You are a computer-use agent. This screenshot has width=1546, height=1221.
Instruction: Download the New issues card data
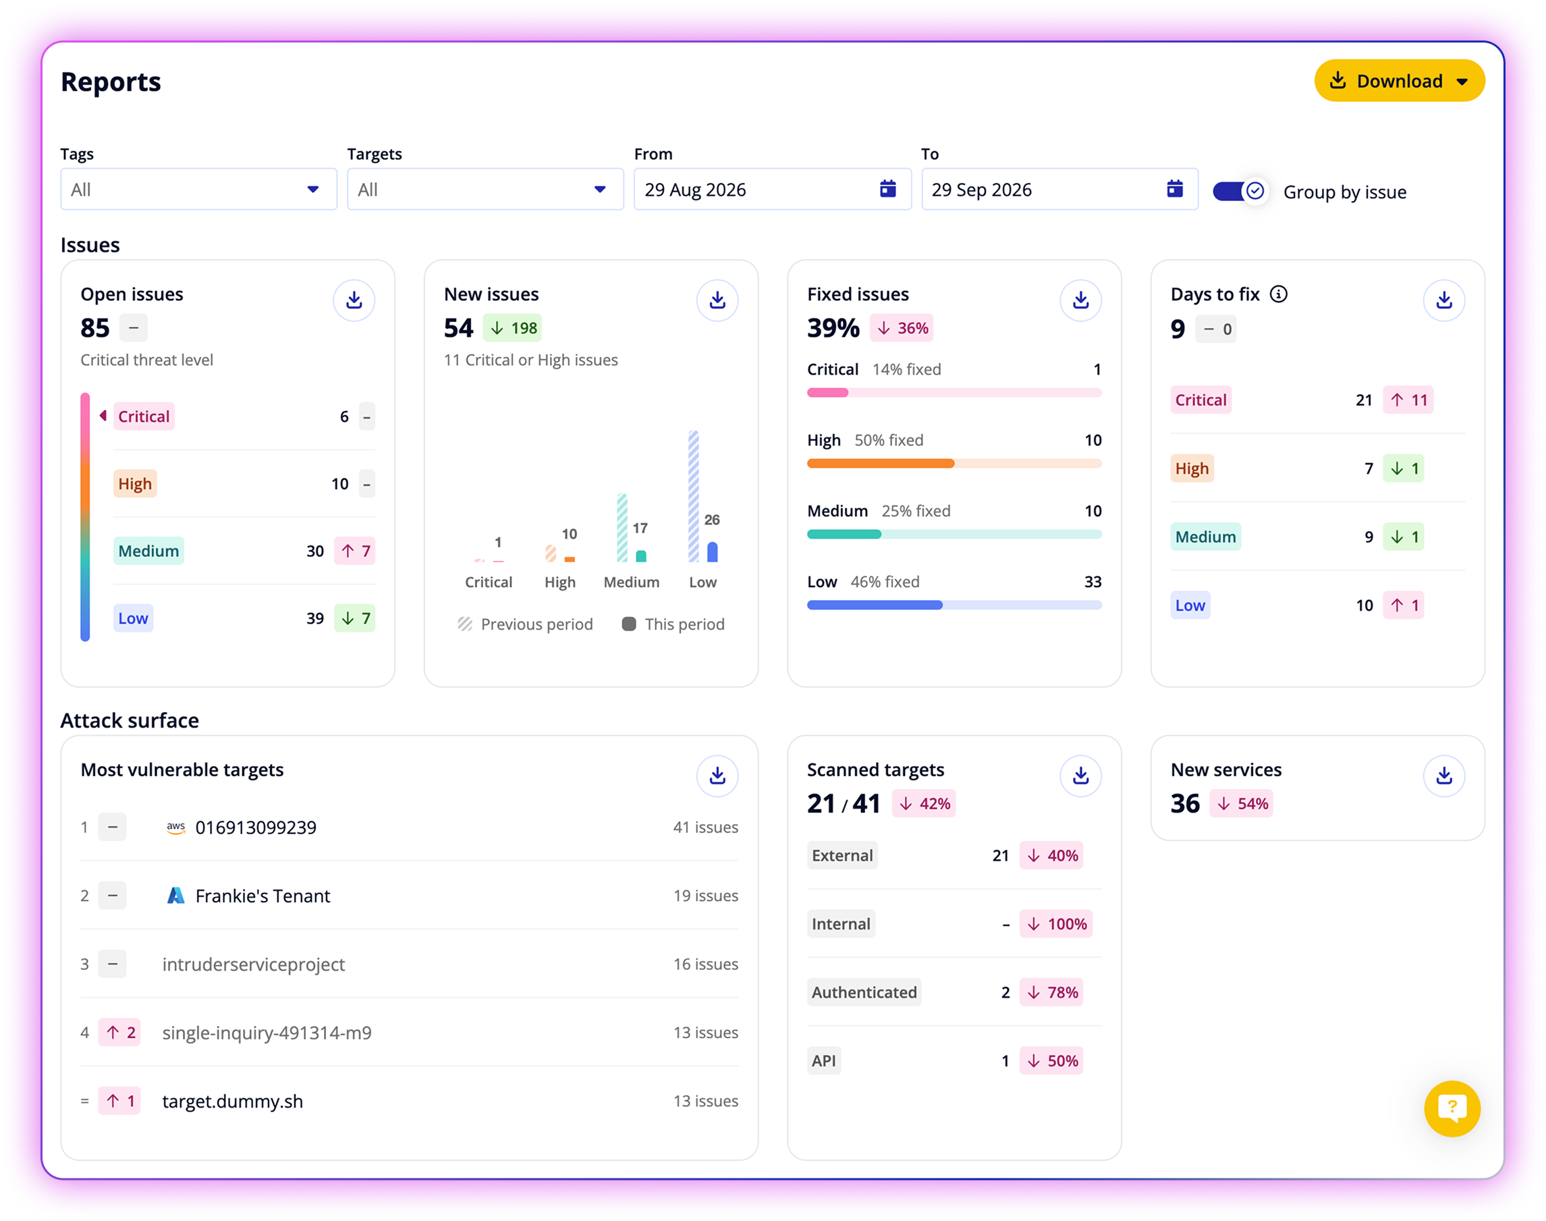tap(717, 300)
